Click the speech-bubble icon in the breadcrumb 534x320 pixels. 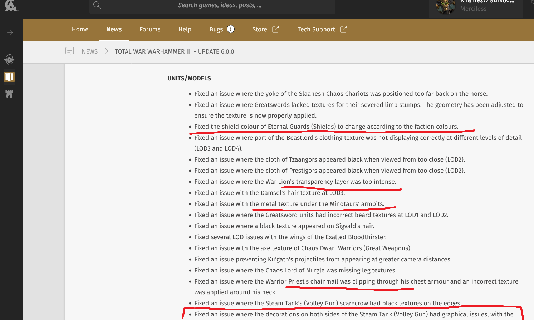click(x=69, y=51)
